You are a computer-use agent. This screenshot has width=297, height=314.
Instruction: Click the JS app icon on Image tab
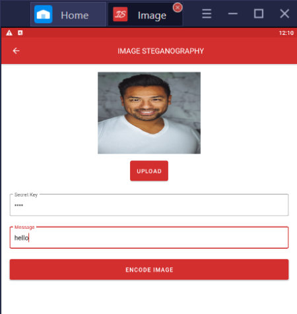120,15
